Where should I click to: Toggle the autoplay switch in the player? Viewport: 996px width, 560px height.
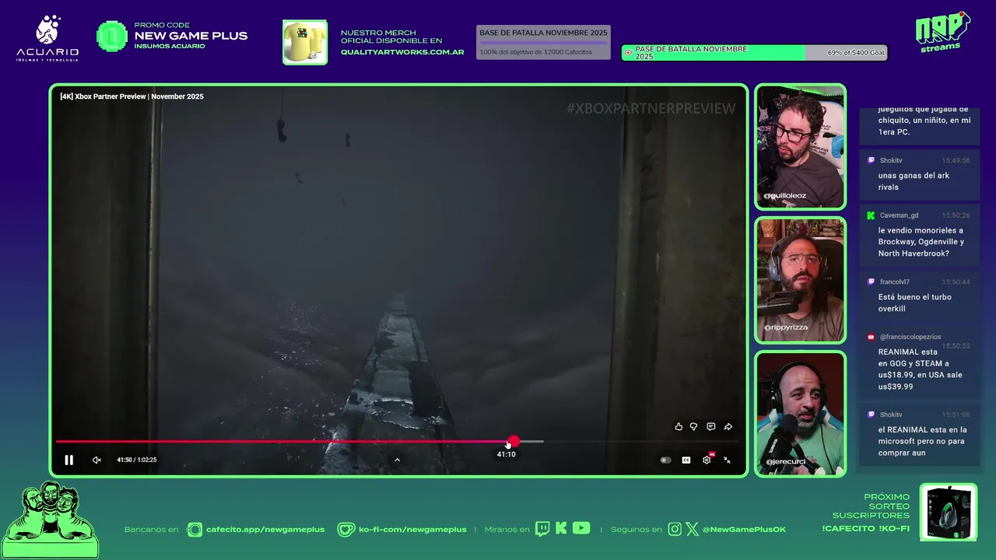pyautogui.click(x=665, y=460)
